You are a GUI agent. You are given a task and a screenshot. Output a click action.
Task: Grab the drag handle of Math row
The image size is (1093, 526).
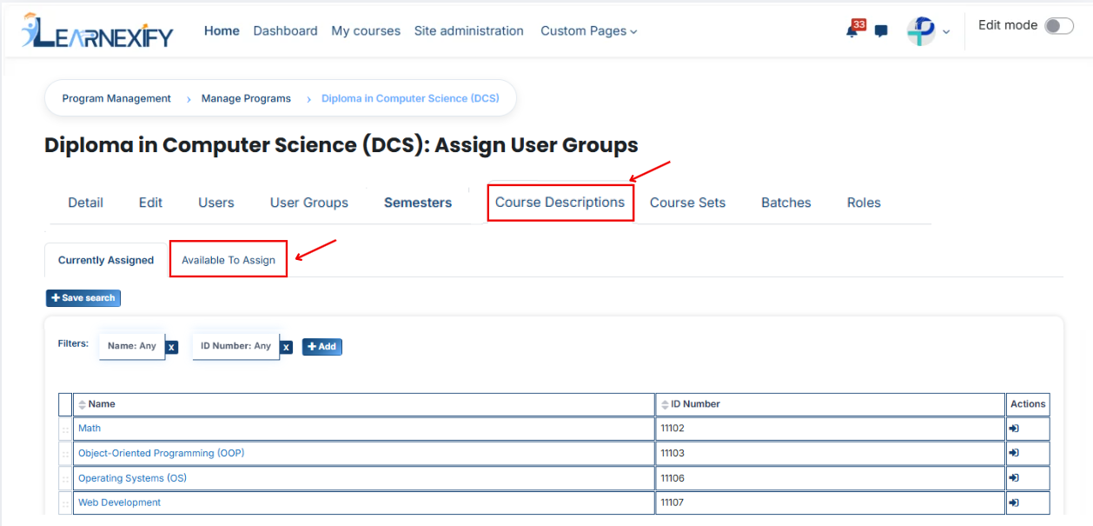tap(65, 429)
